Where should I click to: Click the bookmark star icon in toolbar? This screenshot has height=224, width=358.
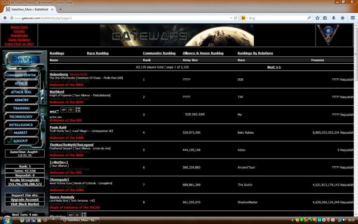[317, 18]
